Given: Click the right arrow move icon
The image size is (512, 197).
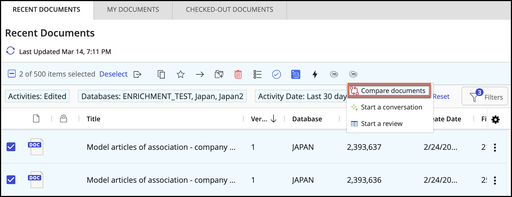Looking at the screenshot, I should [200, 74].
